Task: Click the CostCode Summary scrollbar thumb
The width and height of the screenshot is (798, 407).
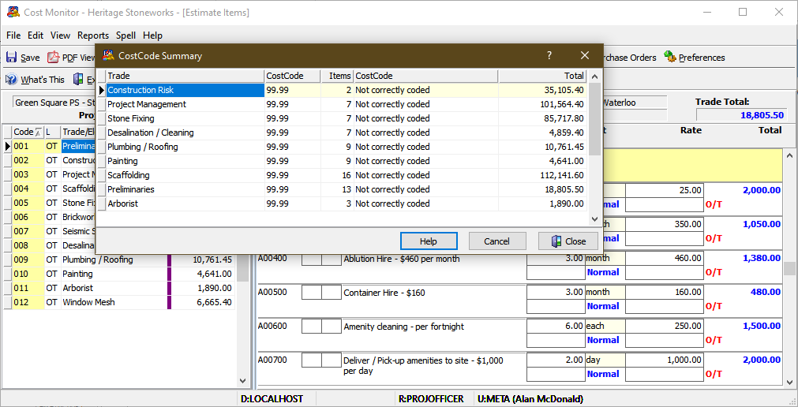Action: (x=594, y=118)
